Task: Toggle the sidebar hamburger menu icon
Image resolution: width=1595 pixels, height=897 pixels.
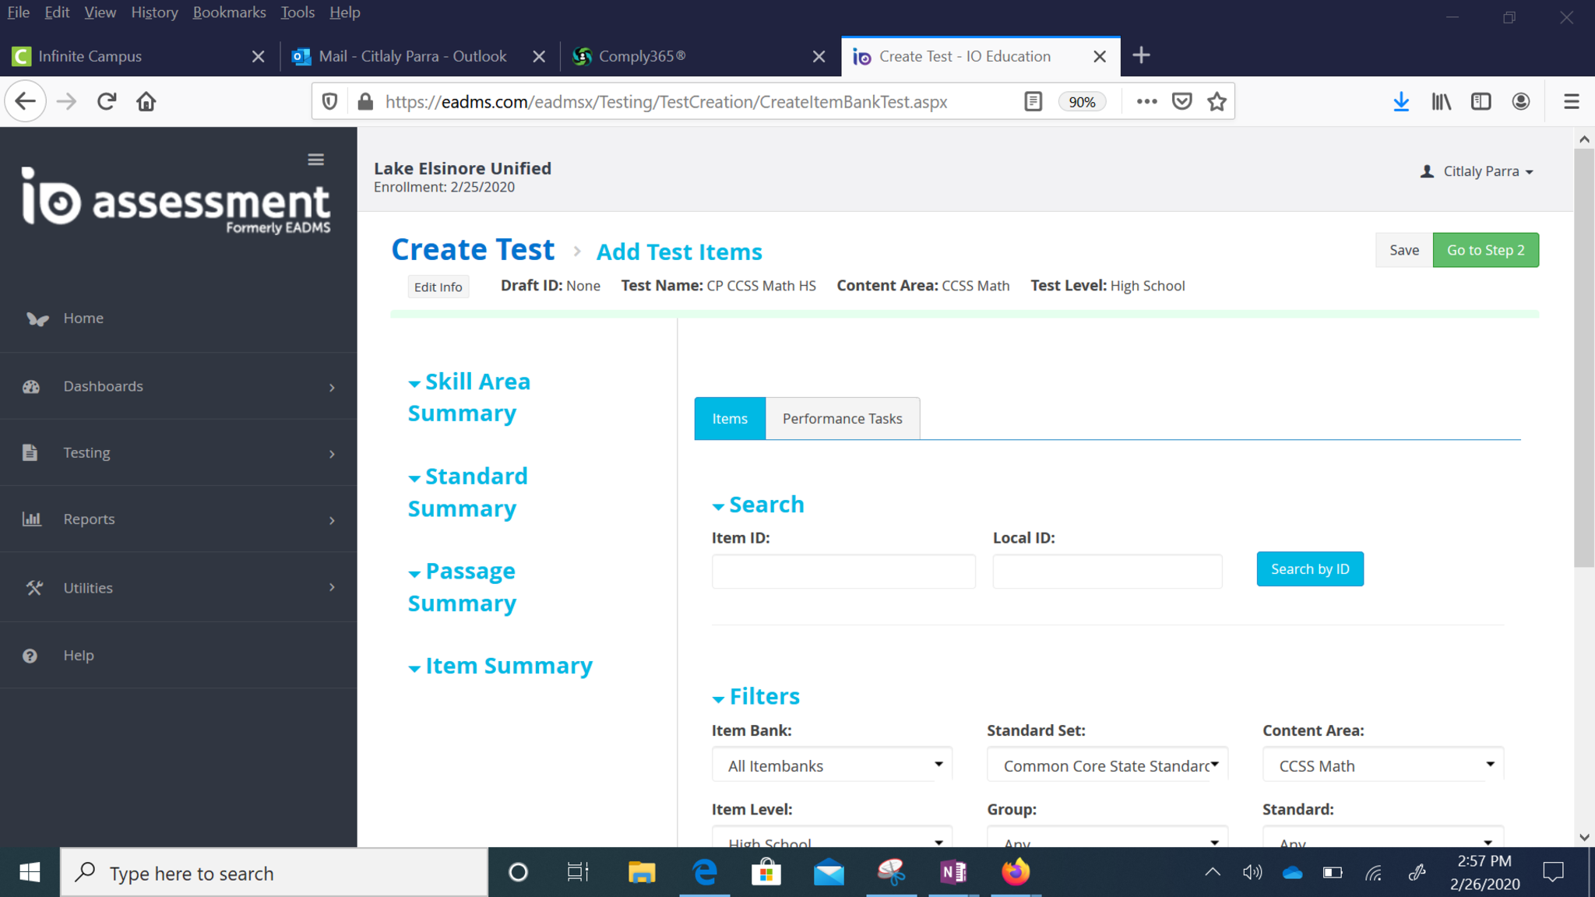Action: [315, 160]
